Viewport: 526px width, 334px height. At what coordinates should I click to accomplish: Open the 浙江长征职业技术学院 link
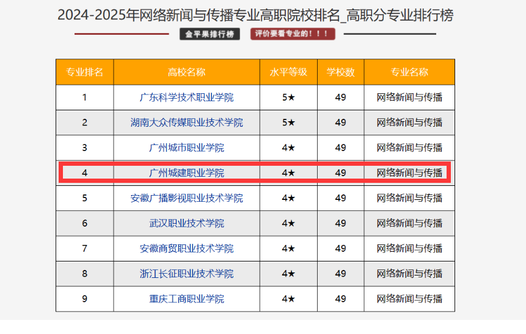pyautogui.click(x=186, y=274)
